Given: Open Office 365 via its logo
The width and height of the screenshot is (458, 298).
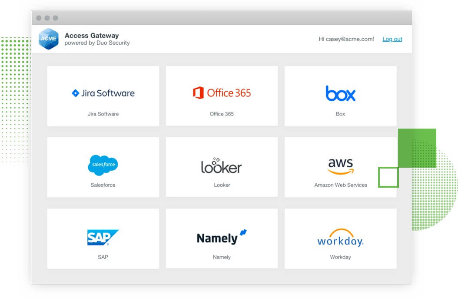Looking at the screenshot, I should click(x=222, y=93).
